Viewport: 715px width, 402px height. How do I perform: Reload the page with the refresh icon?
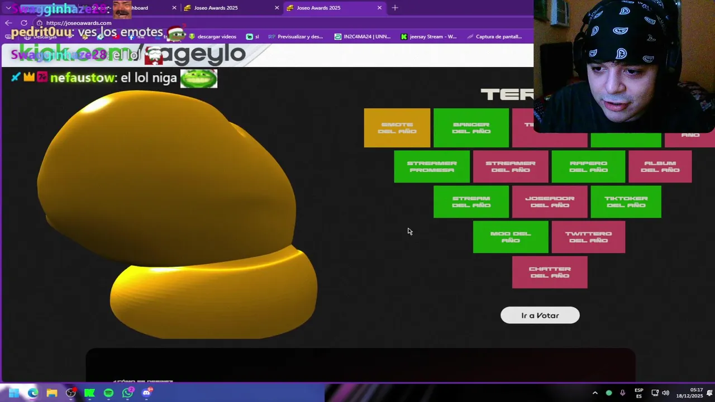(24, 23)
